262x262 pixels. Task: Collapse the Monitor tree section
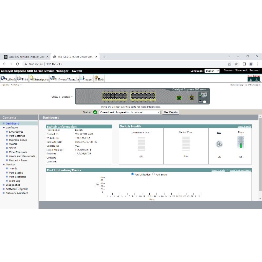[x=4, y=165]
